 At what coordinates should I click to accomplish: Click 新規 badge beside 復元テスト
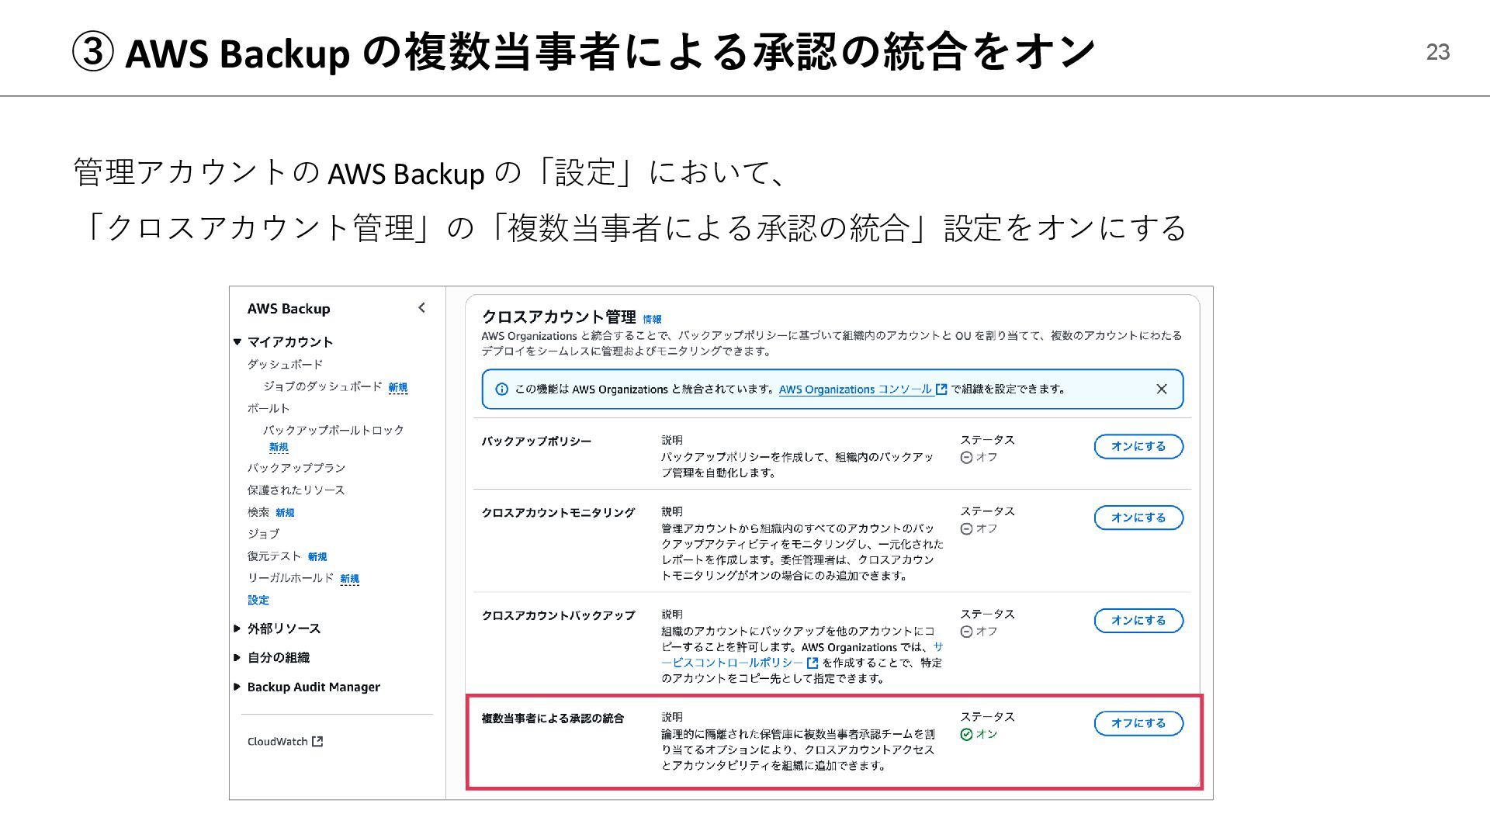(x=317, y=557)
